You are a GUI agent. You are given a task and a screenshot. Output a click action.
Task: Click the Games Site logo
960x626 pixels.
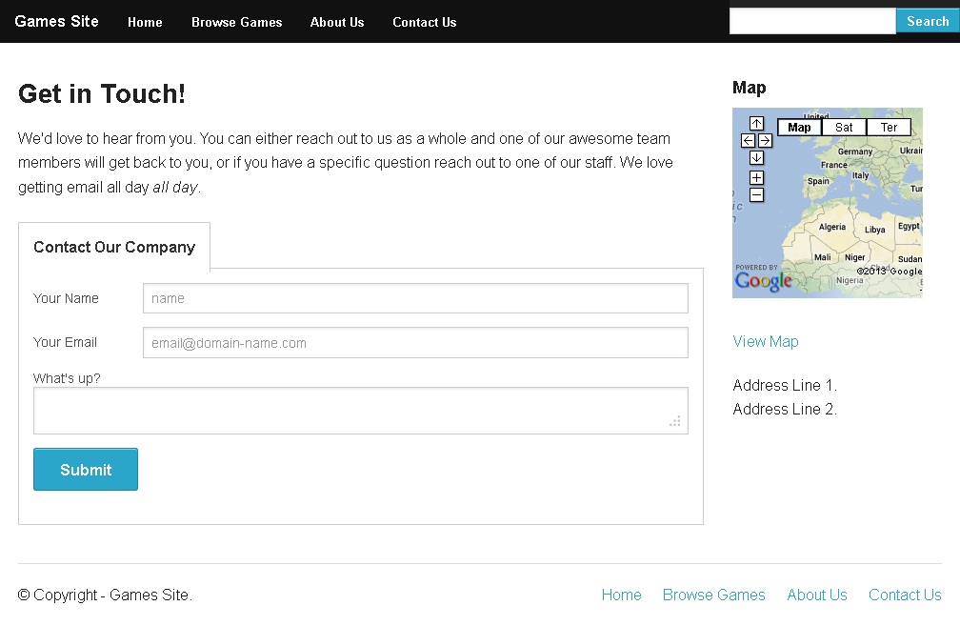click(x=56, y=21)
